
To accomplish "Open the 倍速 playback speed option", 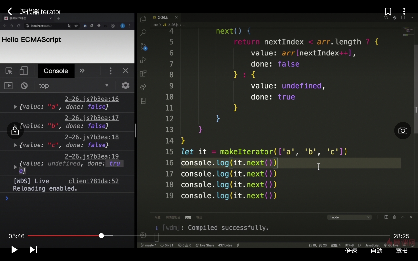I will tap(351, 251).
